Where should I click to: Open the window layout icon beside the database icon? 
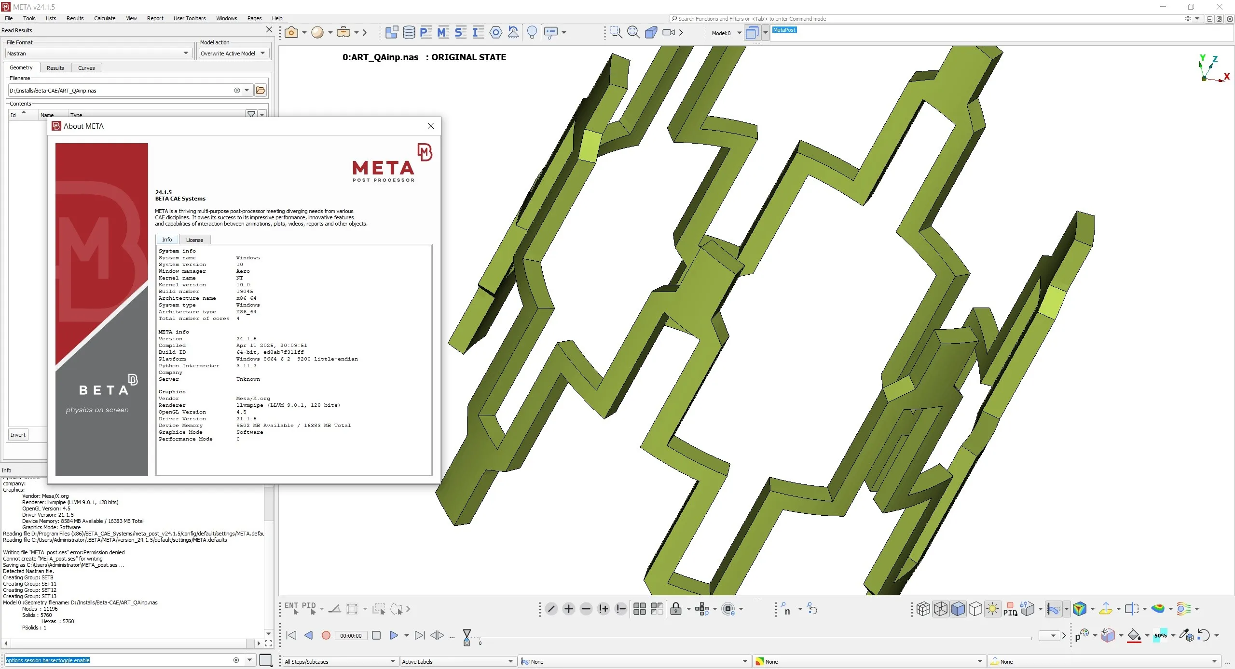point(392,32)
